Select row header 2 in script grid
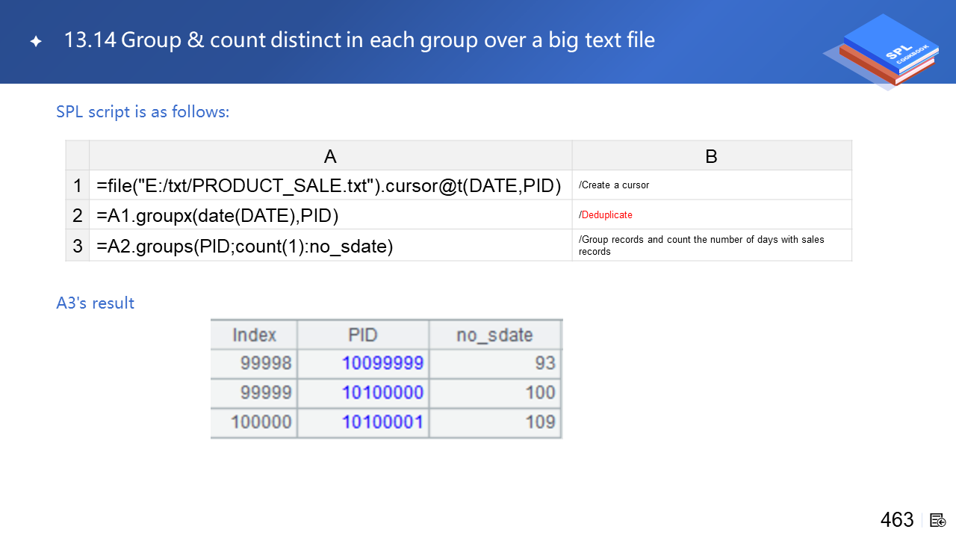 78,215
